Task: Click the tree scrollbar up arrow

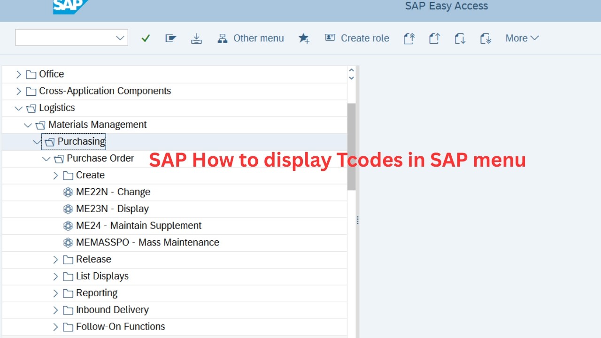Action: tap(352, 70)
